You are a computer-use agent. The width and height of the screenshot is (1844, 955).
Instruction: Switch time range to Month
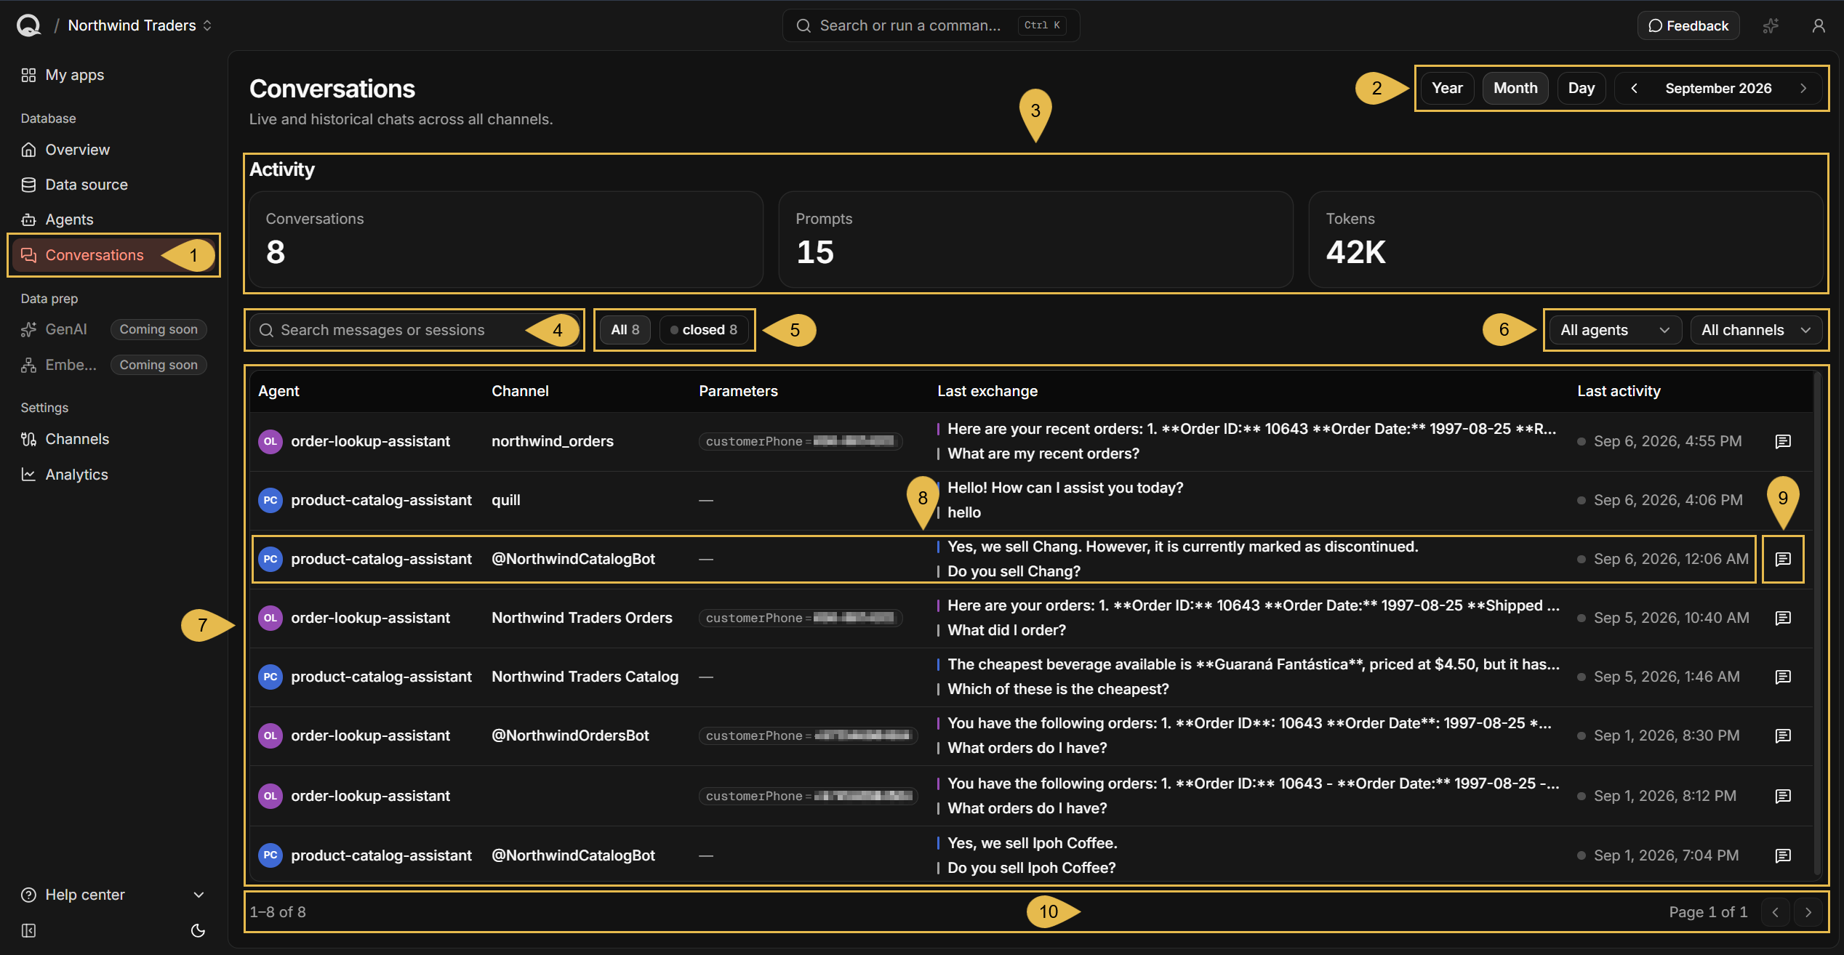pos(1515,88)
